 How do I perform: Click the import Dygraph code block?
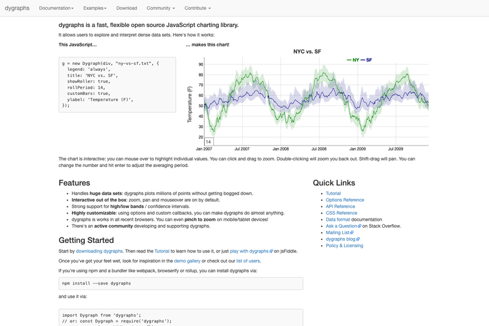click(181, 317)
